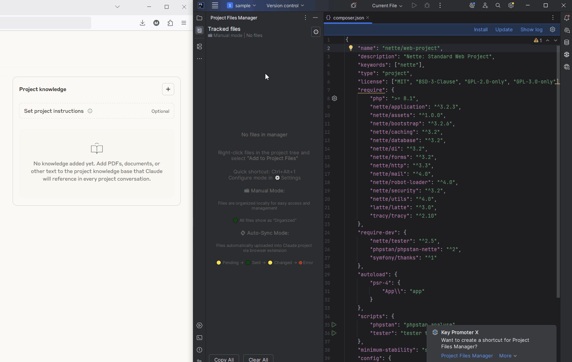Click the browser downloads icon

click(143, 23)
